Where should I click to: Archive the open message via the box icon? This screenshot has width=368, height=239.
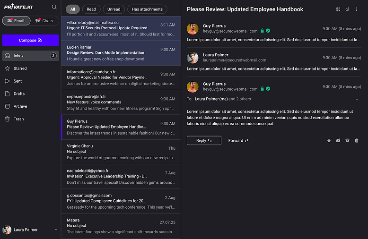click(x=347, y=140)
